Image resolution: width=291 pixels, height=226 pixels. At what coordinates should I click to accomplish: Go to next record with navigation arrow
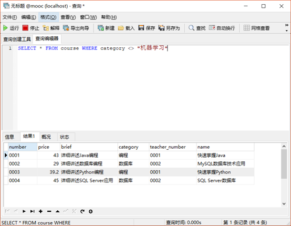pyautogui.click(x=24, y=211)
